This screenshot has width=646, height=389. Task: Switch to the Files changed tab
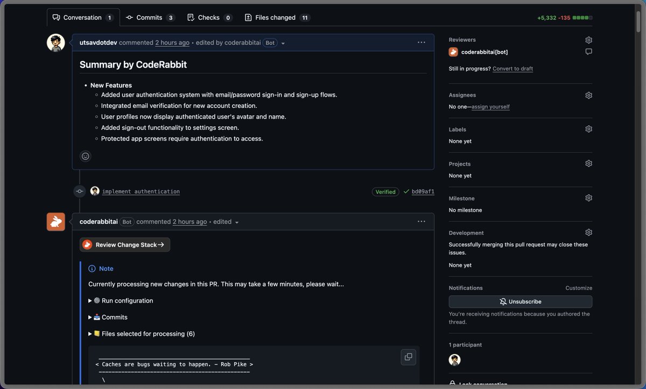tap(277, 18)
